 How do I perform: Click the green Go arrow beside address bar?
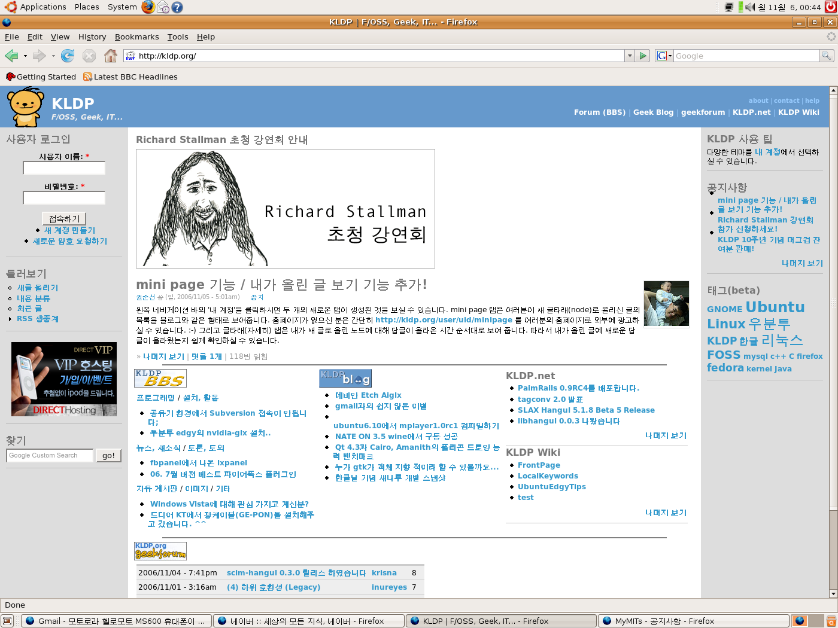(x=643, y=56)
